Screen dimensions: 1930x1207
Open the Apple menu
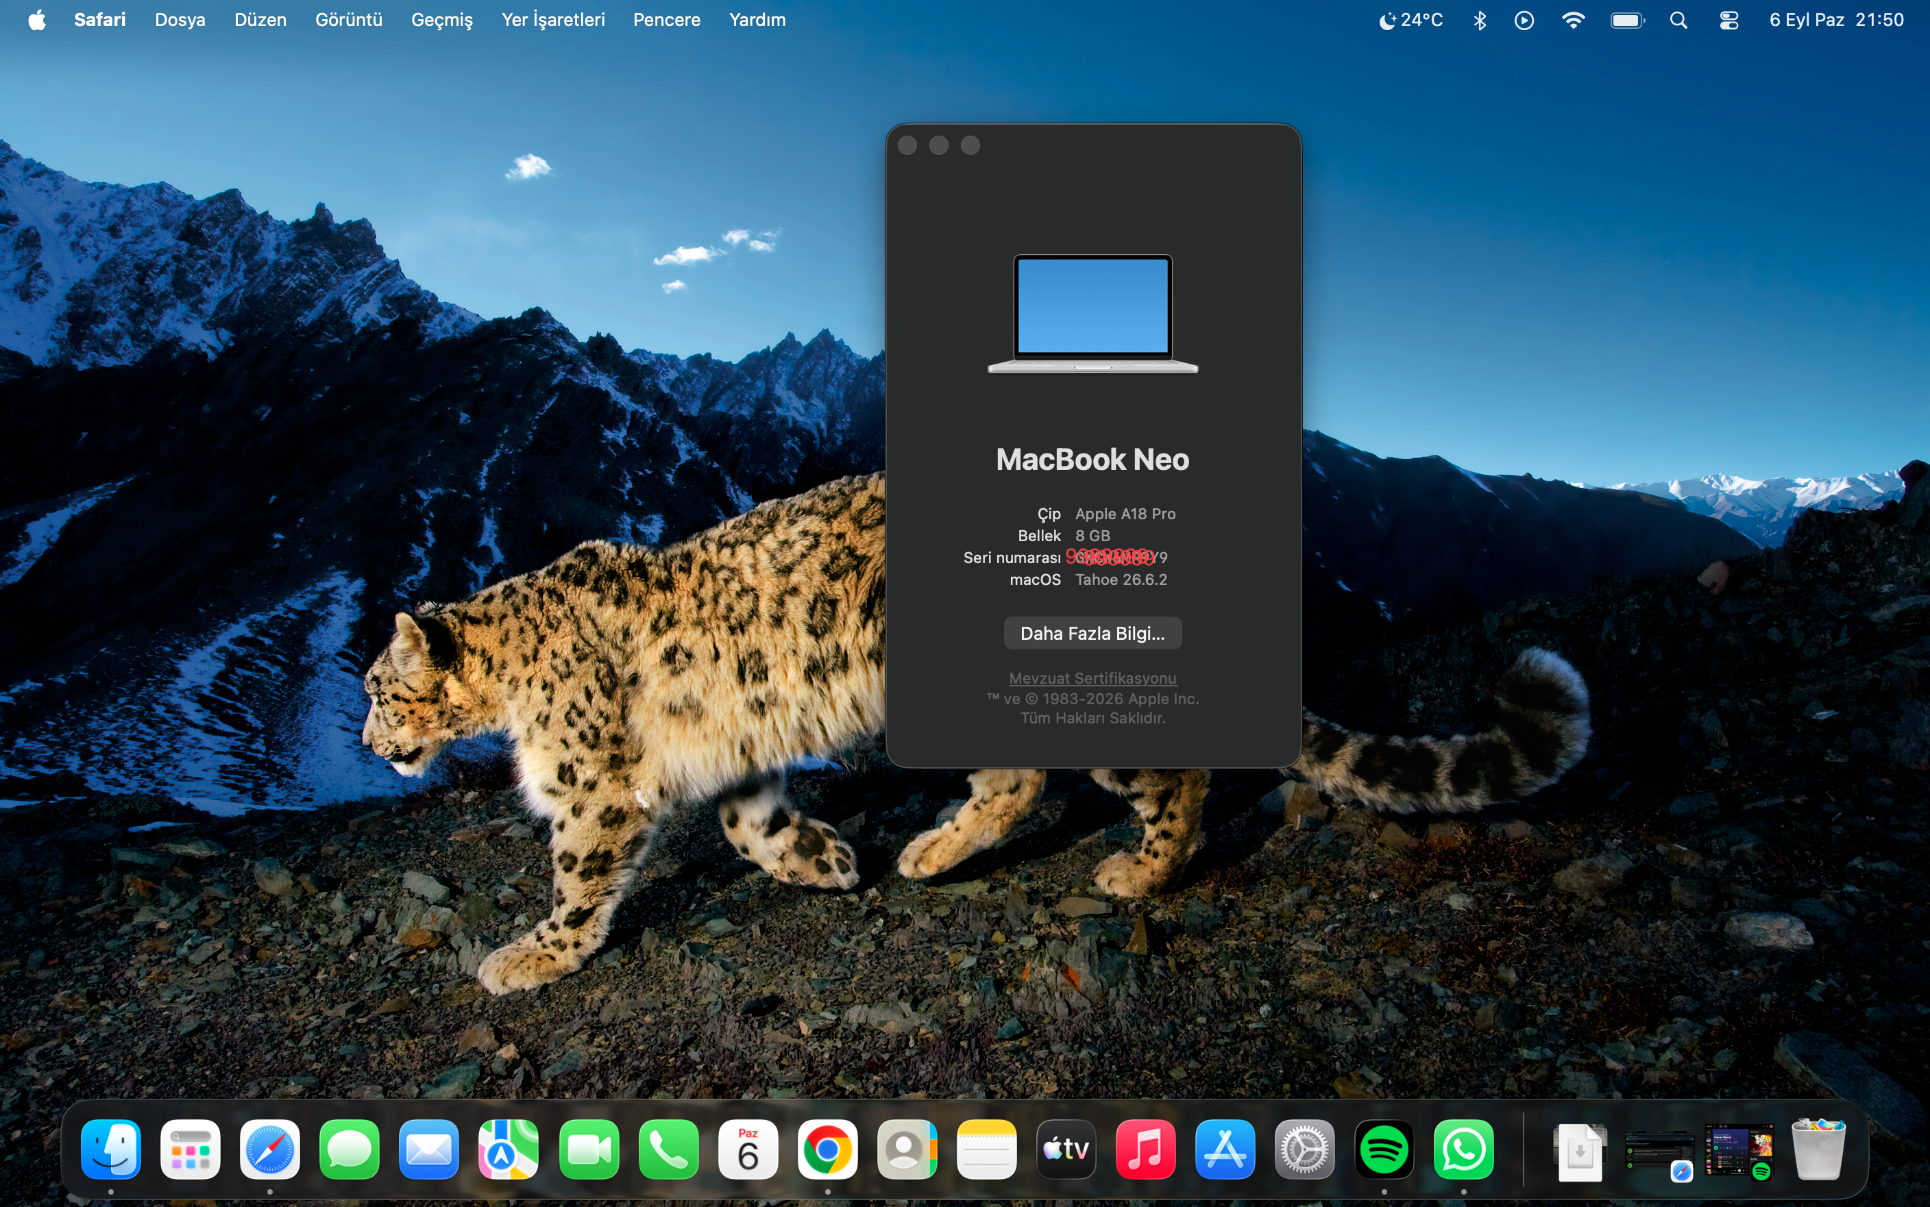tap(37, 19)
